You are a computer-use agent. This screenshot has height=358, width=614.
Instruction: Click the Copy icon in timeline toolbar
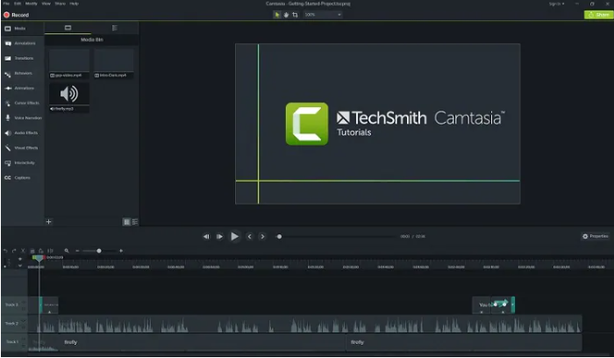click(32, 251)
